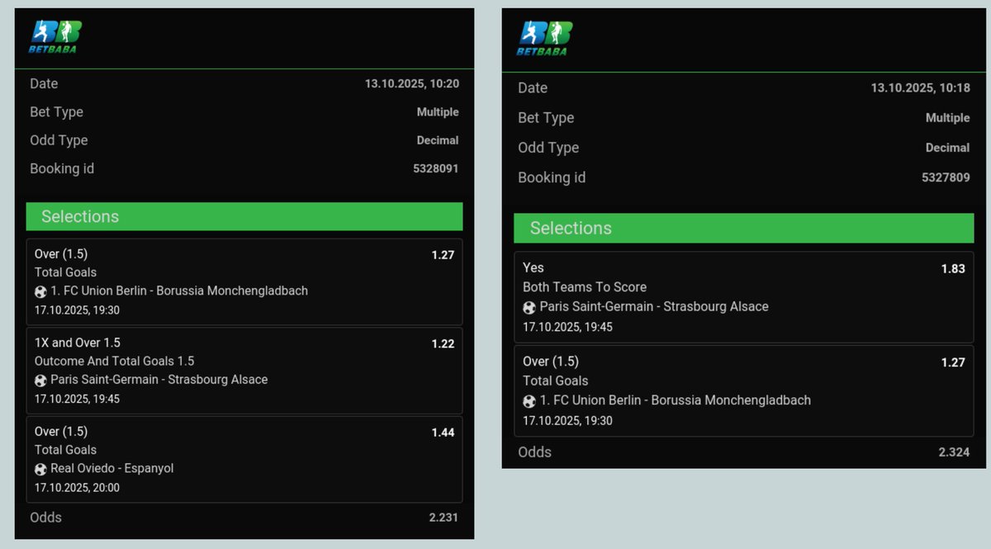Click total odds value 2.231
Viewport: 991px width, 549px height.
443,518
